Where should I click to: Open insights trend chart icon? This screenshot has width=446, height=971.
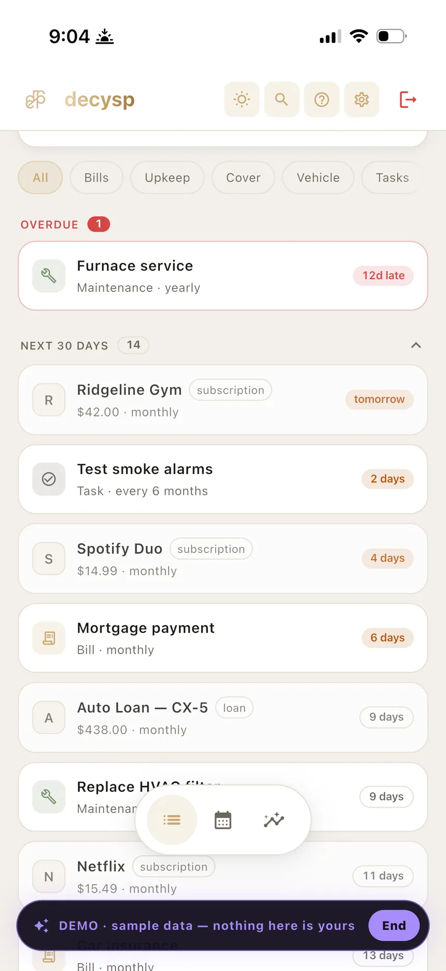274,820
